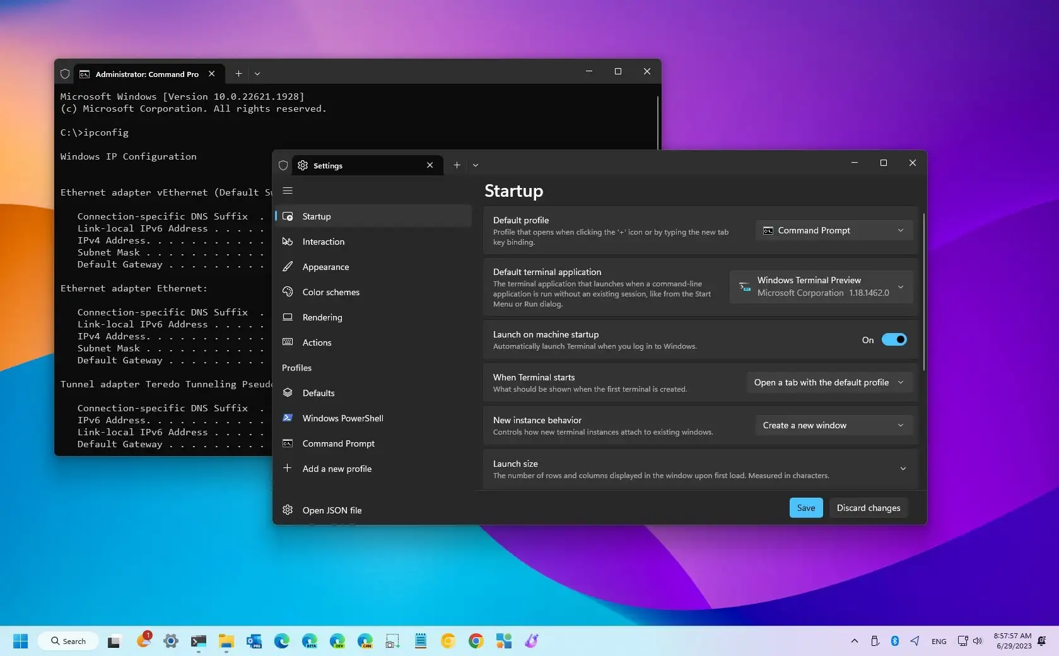Open Firefox with notification badge on taskbar

coord(144,640)
